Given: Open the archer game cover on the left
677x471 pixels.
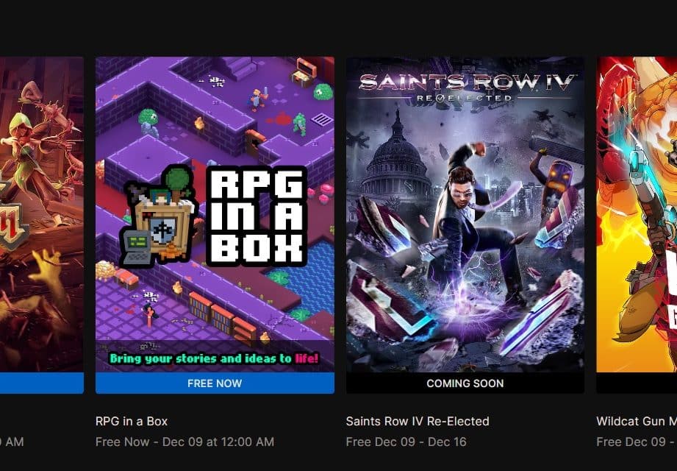Looking at the screenshot, I should [42, 214].
